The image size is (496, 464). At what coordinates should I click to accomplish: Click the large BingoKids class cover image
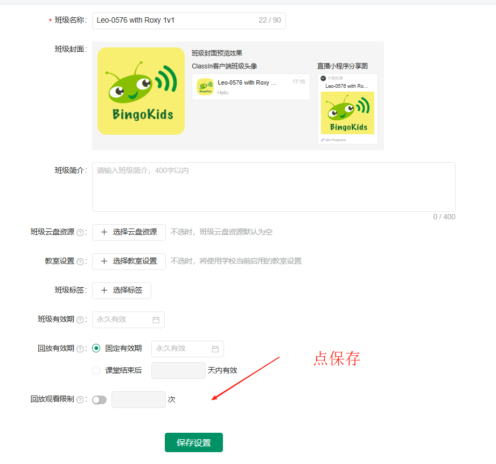pyautogui.click(x=141, y=91)
